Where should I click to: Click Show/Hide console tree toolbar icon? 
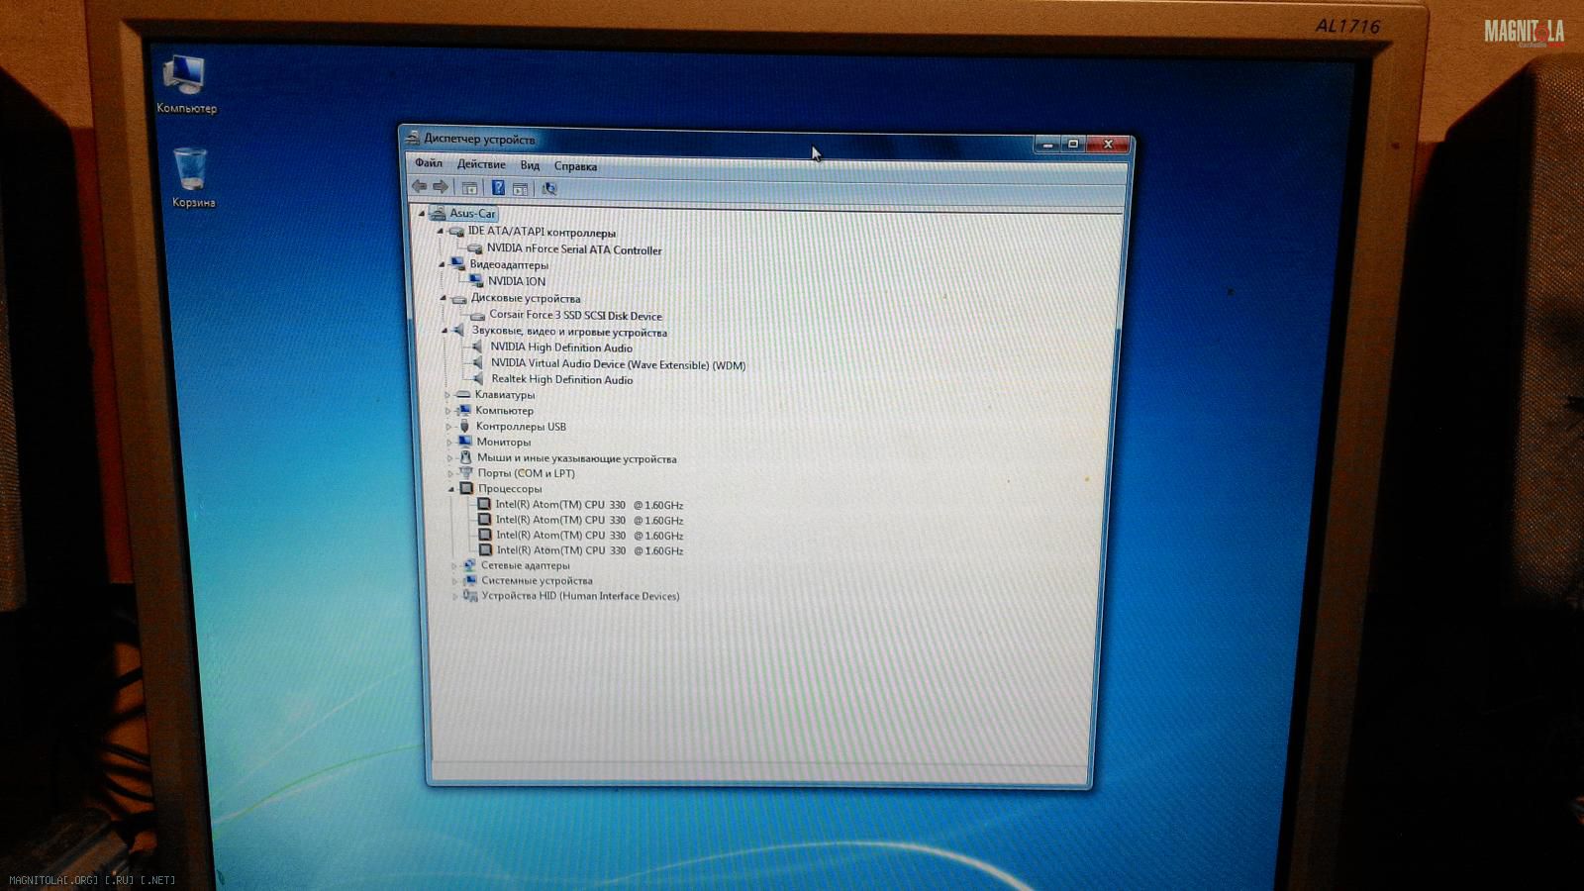click(x=470, y=188)
